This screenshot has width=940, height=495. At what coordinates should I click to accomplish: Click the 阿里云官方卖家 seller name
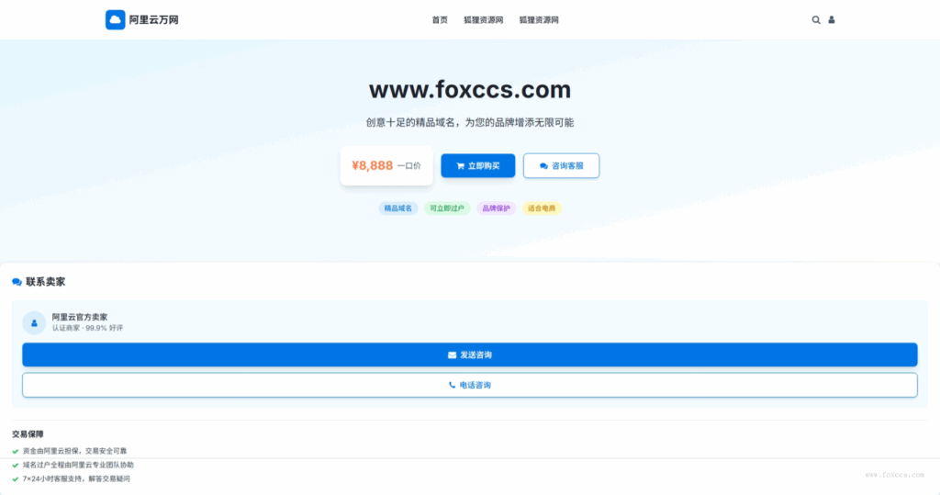click(80, 317)
